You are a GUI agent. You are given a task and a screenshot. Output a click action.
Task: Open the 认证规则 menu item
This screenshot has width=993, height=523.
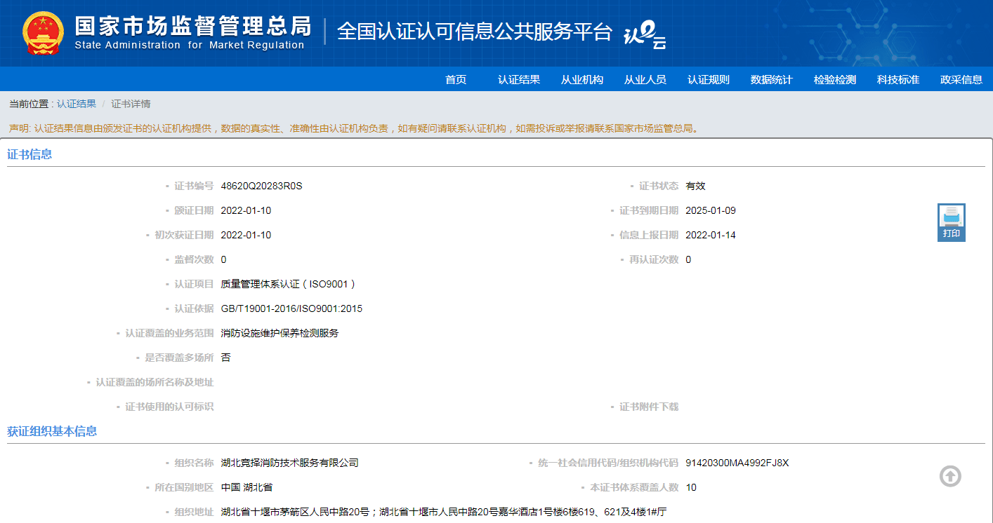709,80
